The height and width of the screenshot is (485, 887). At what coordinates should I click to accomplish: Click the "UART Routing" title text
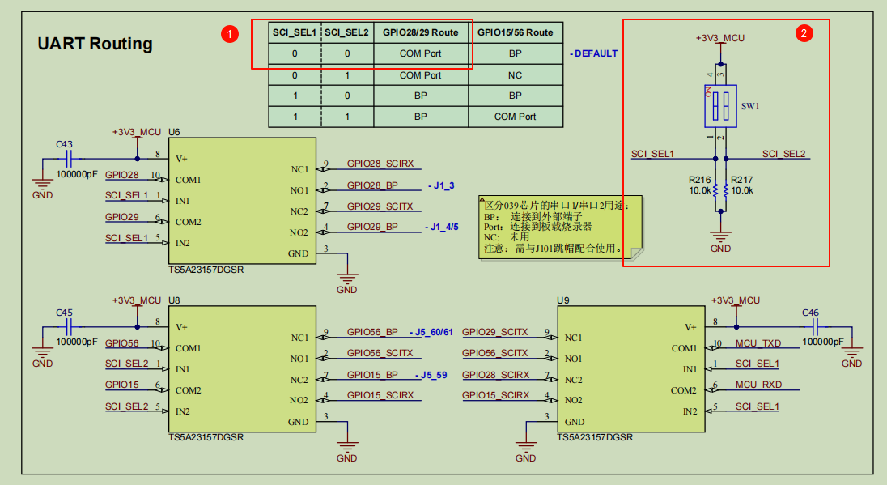95,44
